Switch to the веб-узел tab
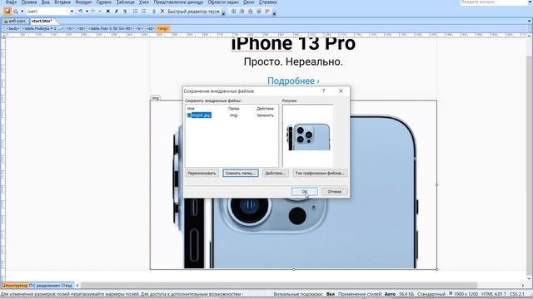Screen dimensions: 533x299 (15, 21)
